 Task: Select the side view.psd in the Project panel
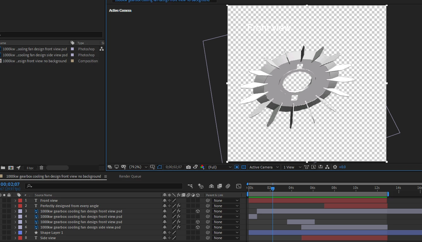coord(35,55)
